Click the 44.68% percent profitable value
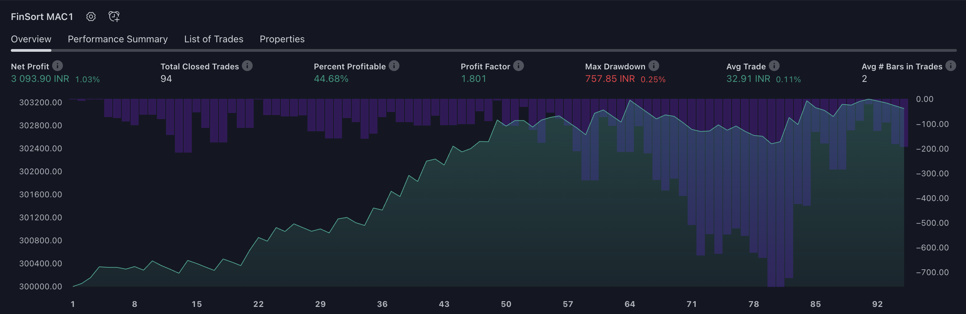 pyautogui.click(x=331, y=79)
